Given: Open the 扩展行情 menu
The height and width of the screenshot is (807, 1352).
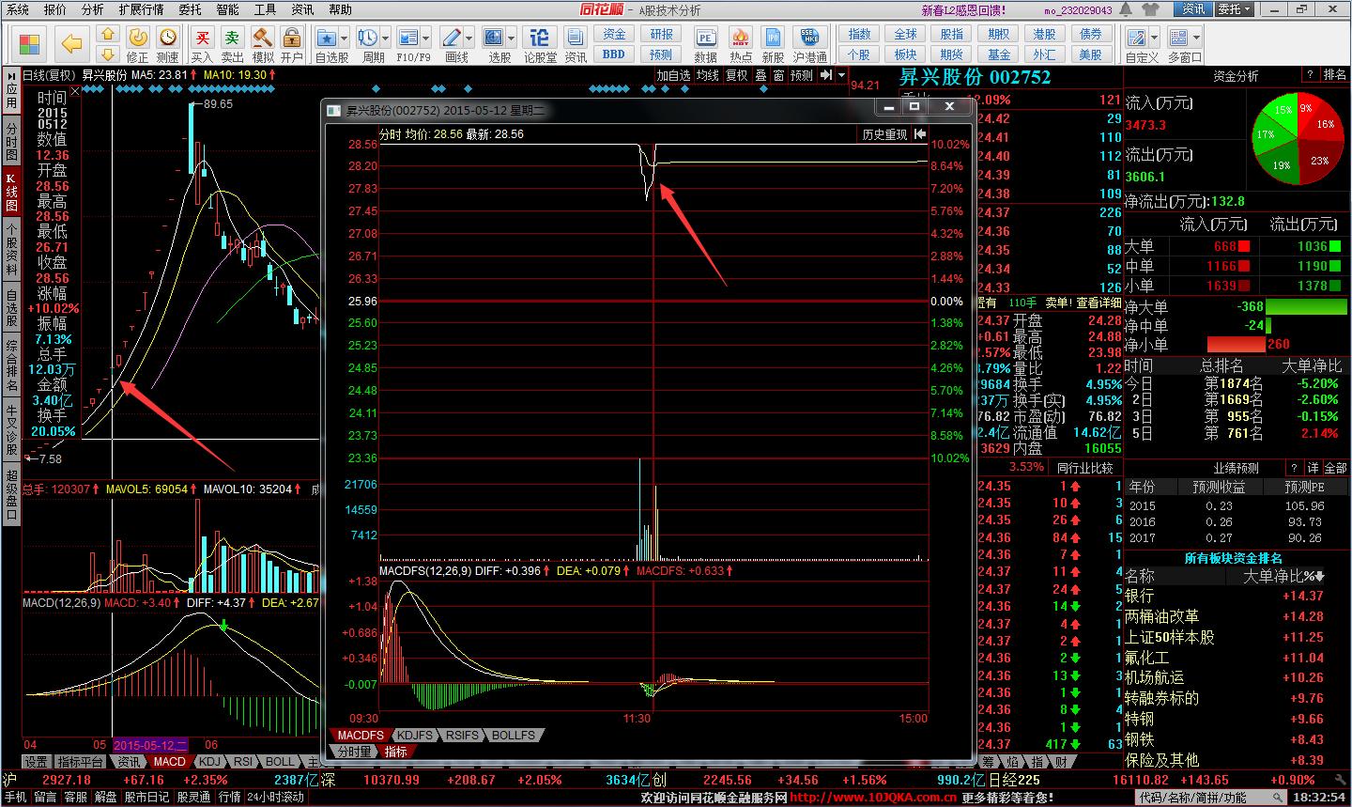Looking at the screenshot, I should pyautogui.click(x=141, y=9).
